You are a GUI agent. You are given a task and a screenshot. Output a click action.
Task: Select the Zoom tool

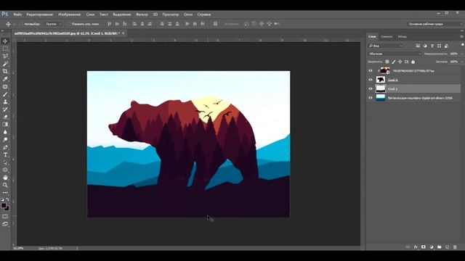(x=5, y=186)
